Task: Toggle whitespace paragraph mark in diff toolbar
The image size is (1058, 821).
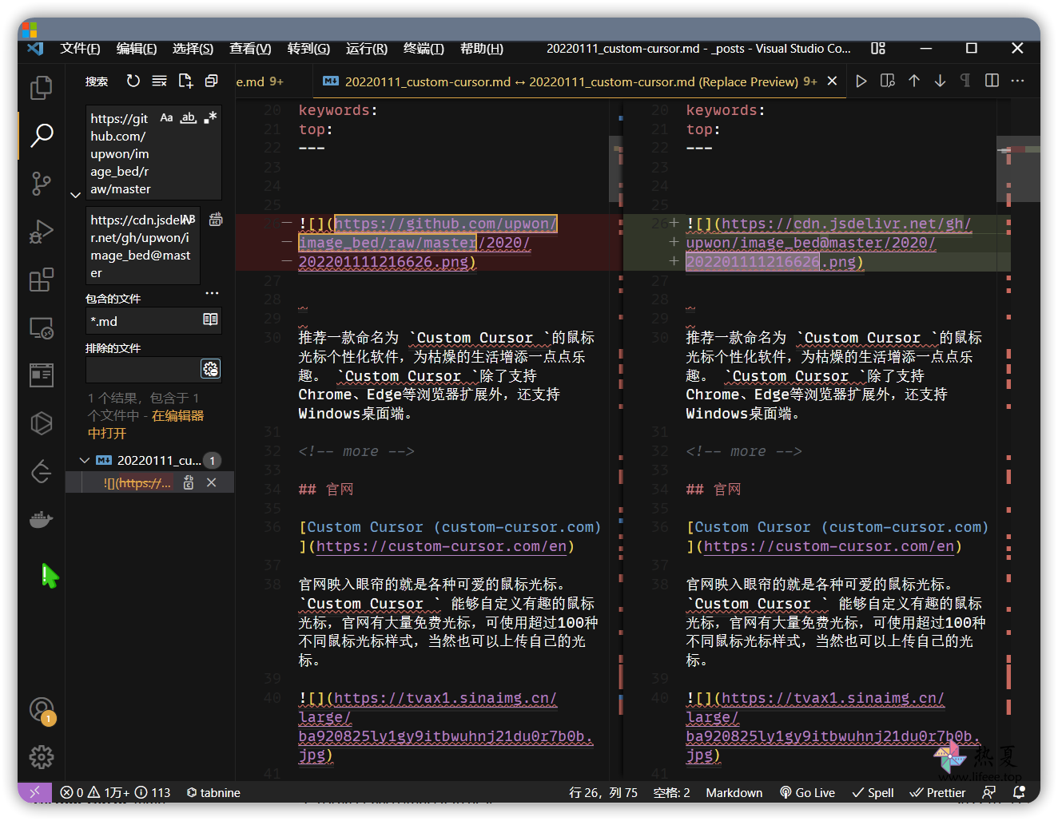Action: coord(965,81)
